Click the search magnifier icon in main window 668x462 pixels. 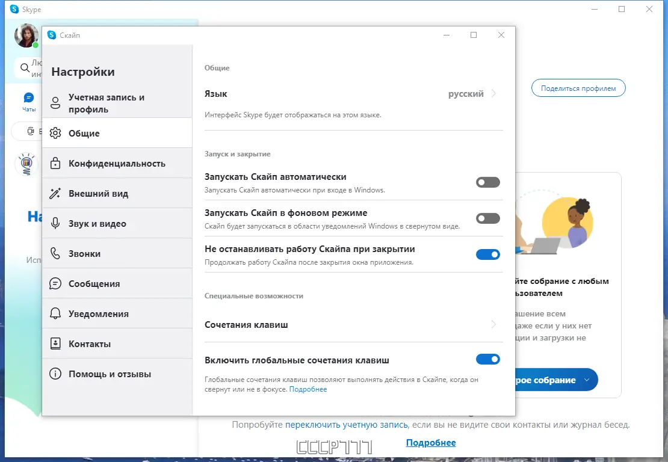(x=25, y=68)
